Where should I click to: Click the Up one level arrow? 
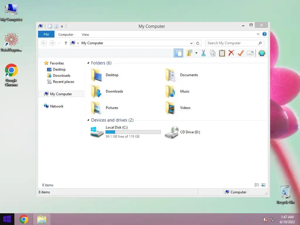coord(66,43)
